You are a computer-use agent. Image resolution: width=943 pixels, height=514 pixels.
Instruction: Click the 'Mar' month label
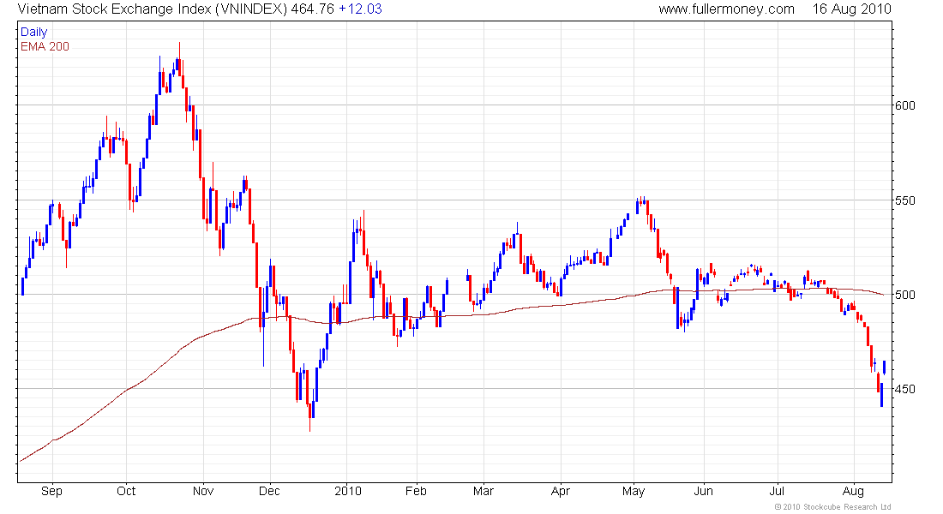484,491
